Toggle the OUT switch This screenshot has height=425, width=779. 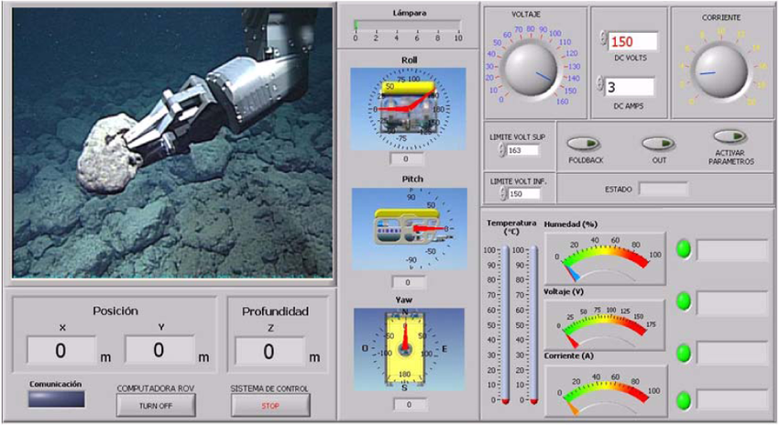[x=658, y=144]
